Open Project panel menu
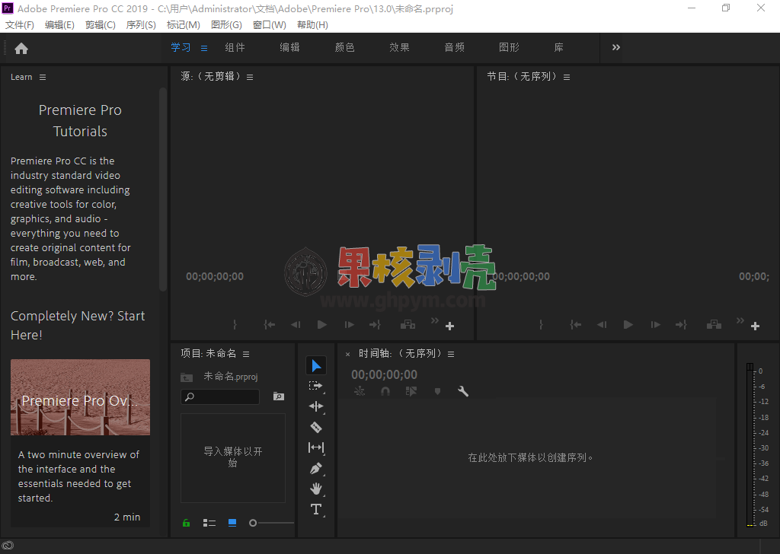Screen dimensions: 780x554 pyautogui.click(x=246, y=355)
